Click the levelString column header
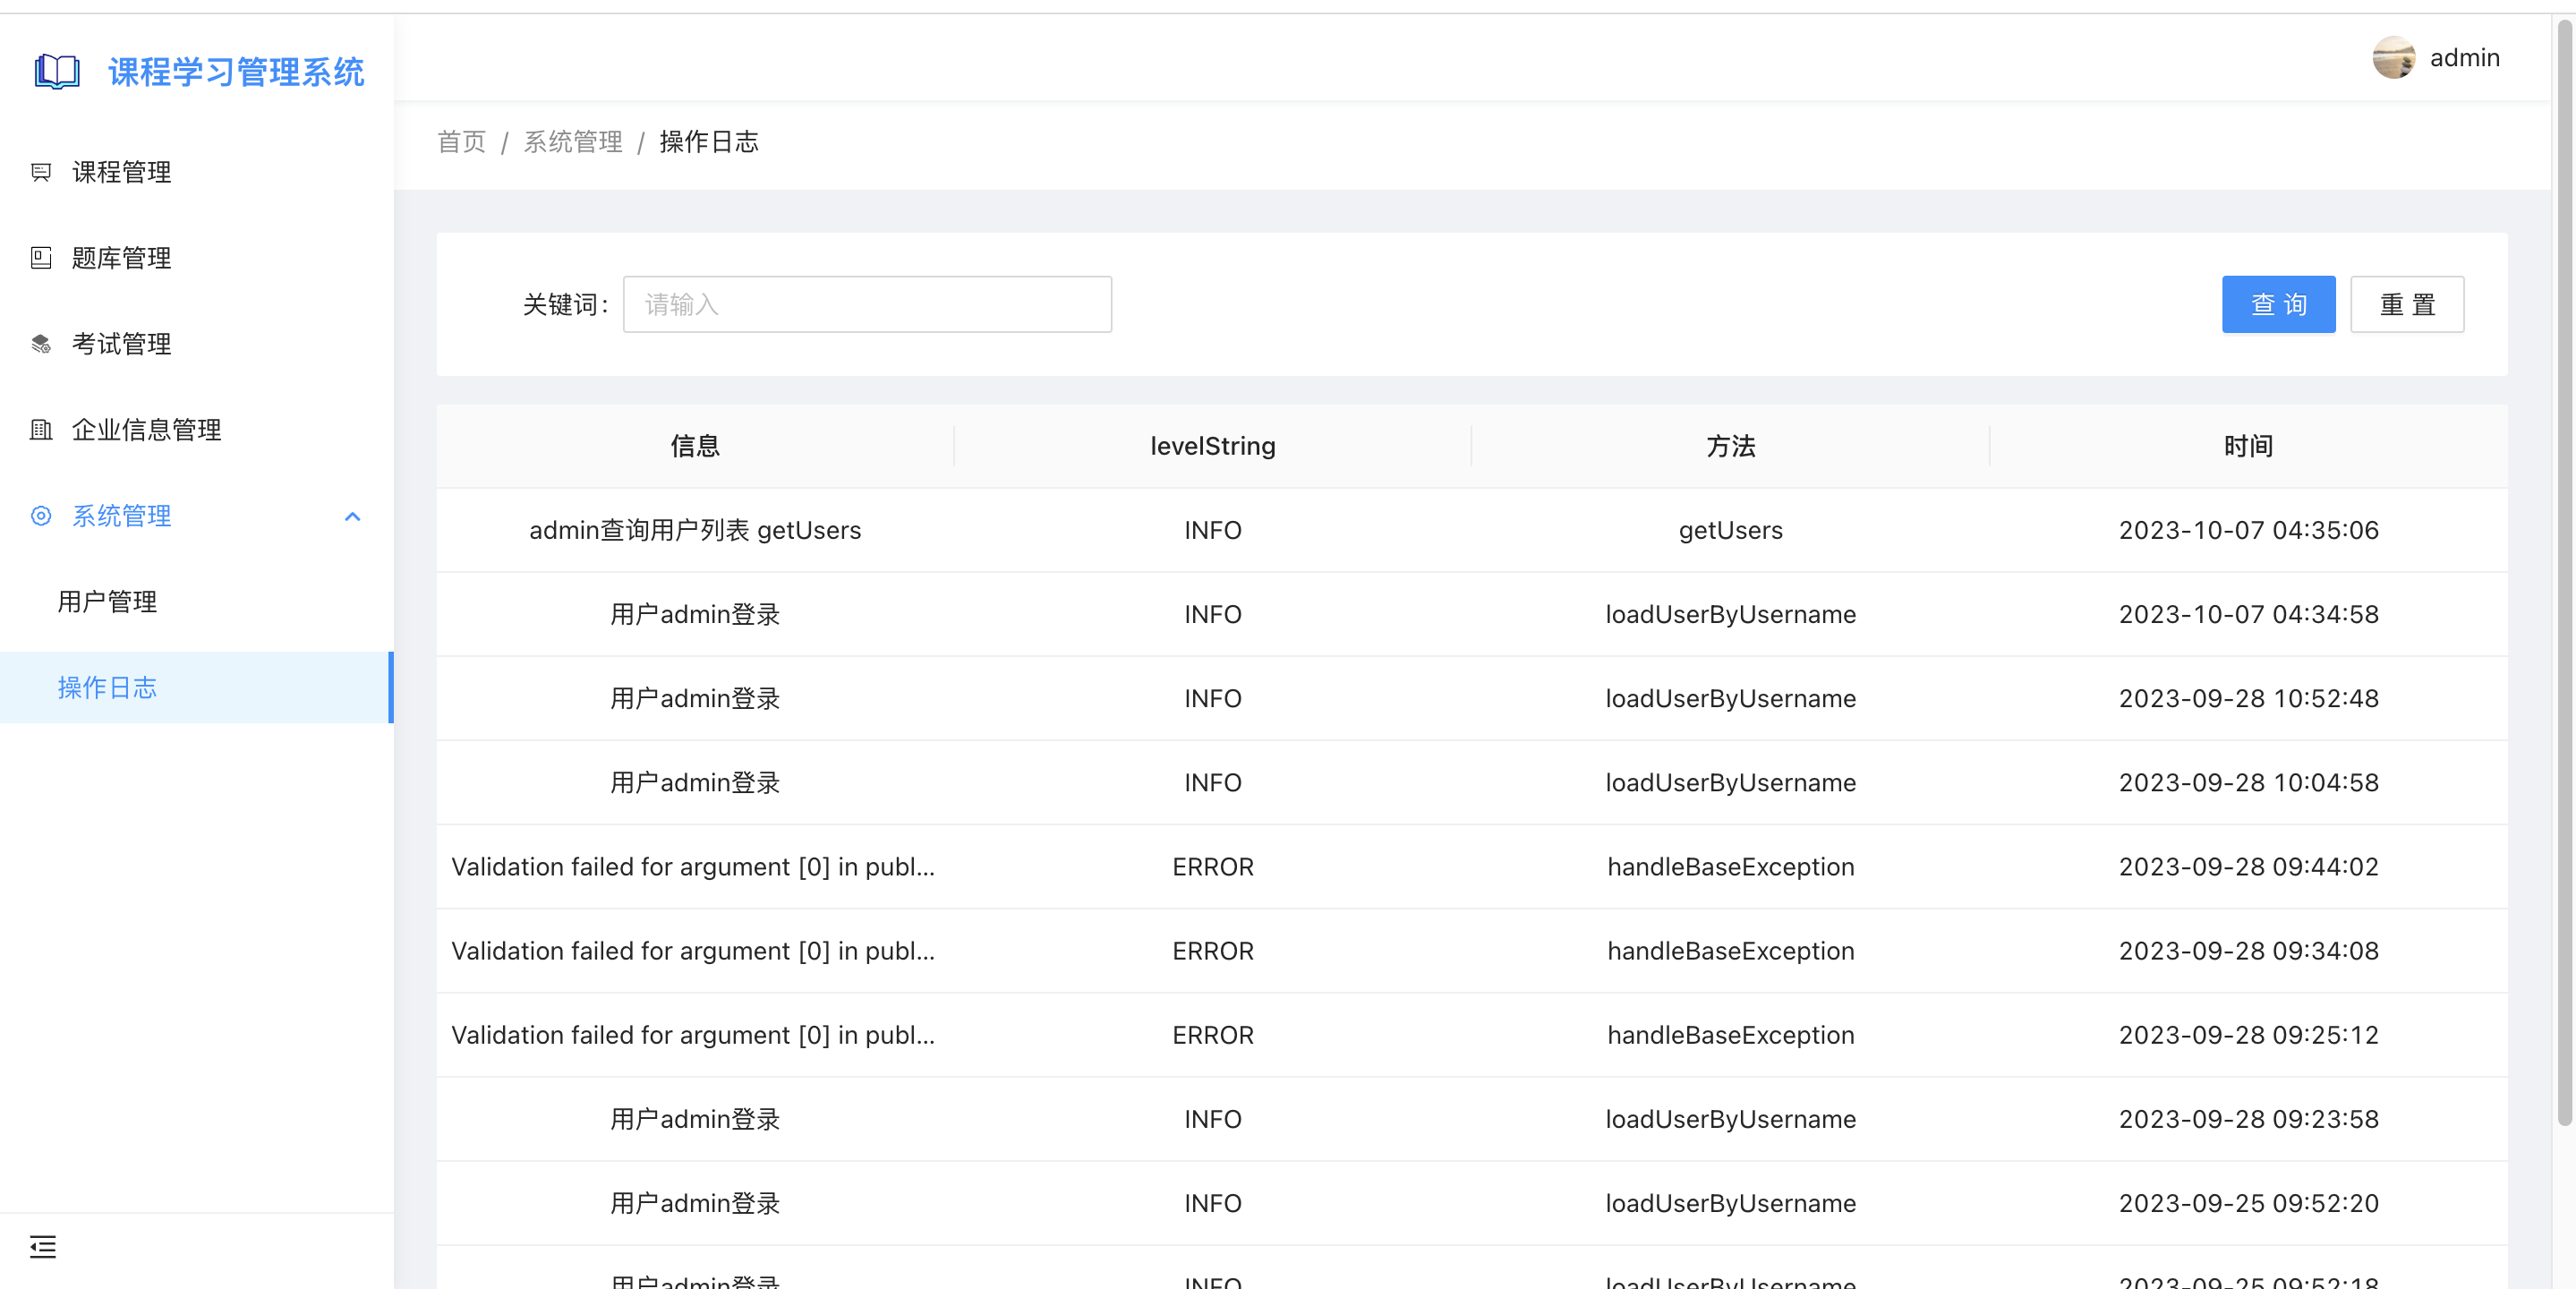The height and width of the screenshot is (1289, 2576). tap(1213, 446)
